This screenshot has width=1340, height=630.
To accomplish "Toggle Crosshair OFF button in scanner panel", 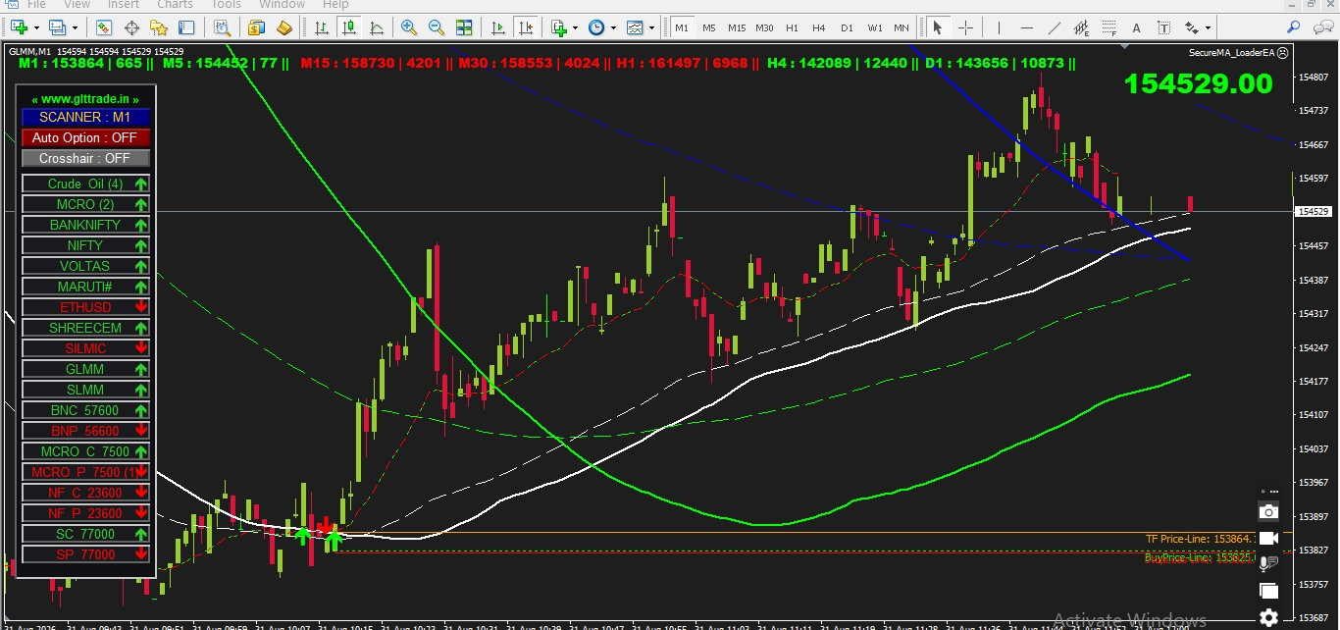I will click(x=85, y=158).
